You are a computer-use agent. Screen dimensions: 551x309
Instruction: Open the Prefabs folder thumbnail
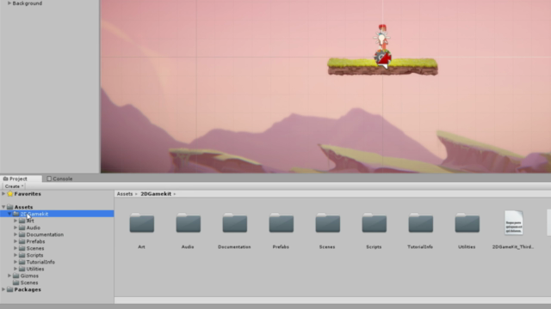coord(282,223)
